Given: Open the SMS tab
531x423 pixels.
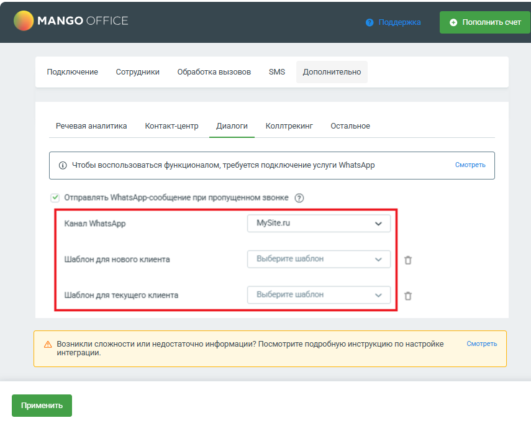Looking at the screenshot, I should pyautogui.click(x=277, y=72).
